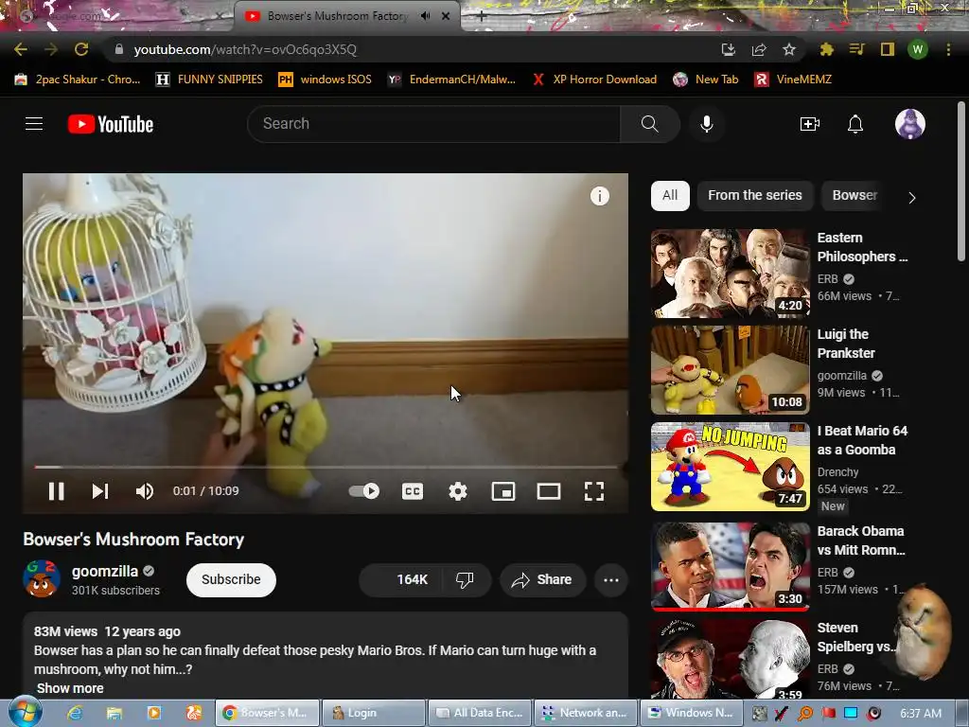This screenshot has width=969, height=727.
Task: Open video settings gear
Action: [458, 491]
